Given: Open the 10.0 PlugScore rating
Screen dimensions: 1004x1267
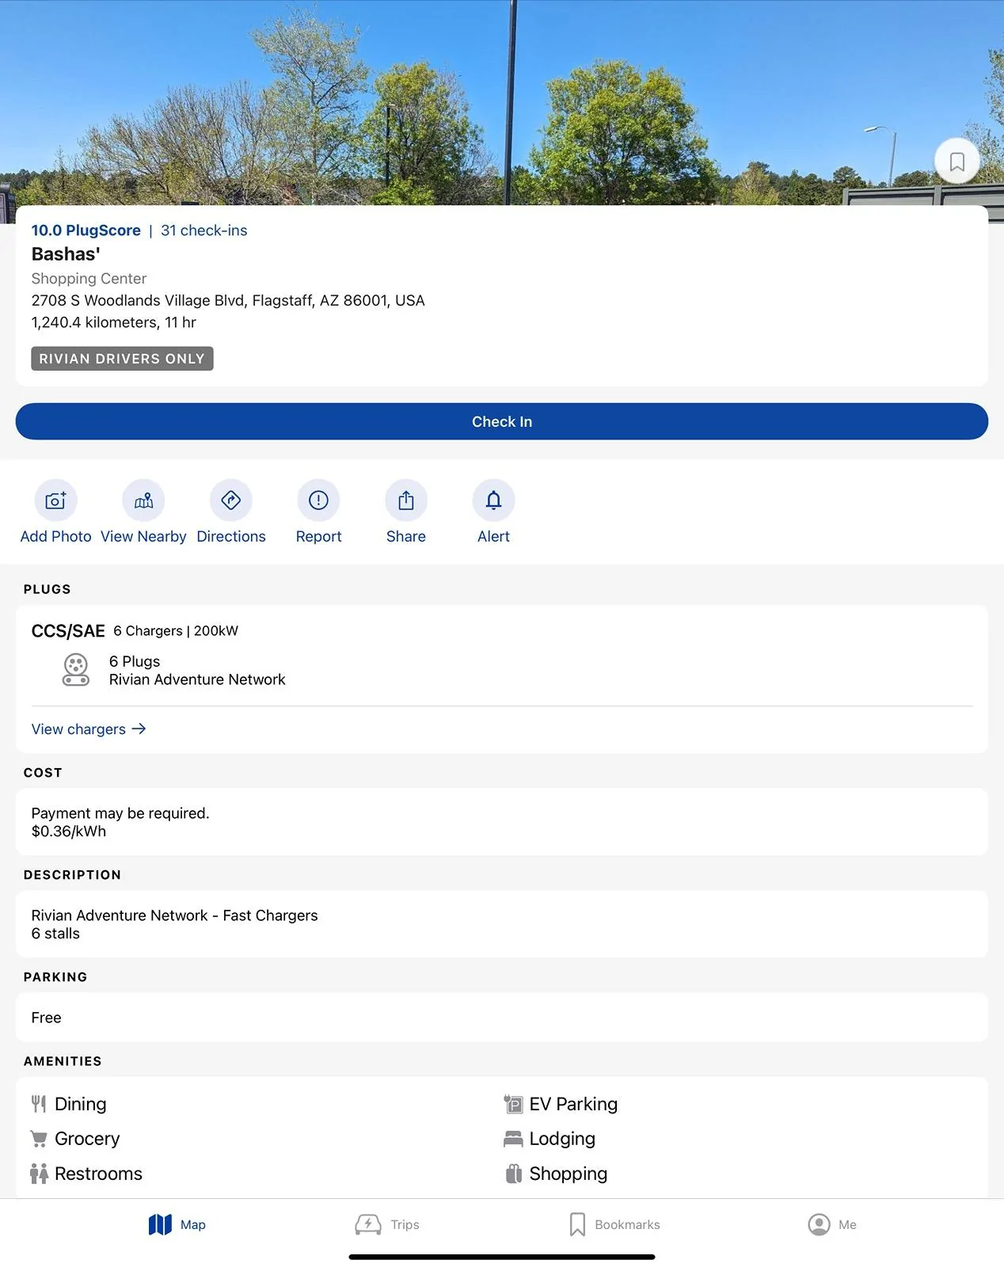Looking at the screenshot, I should point(86,230).
